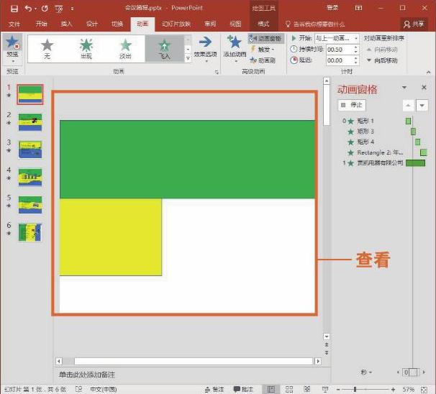This screenshot has width=436, height=394.
Task: Move animation down with arrow button
Action: click(422, 105)
